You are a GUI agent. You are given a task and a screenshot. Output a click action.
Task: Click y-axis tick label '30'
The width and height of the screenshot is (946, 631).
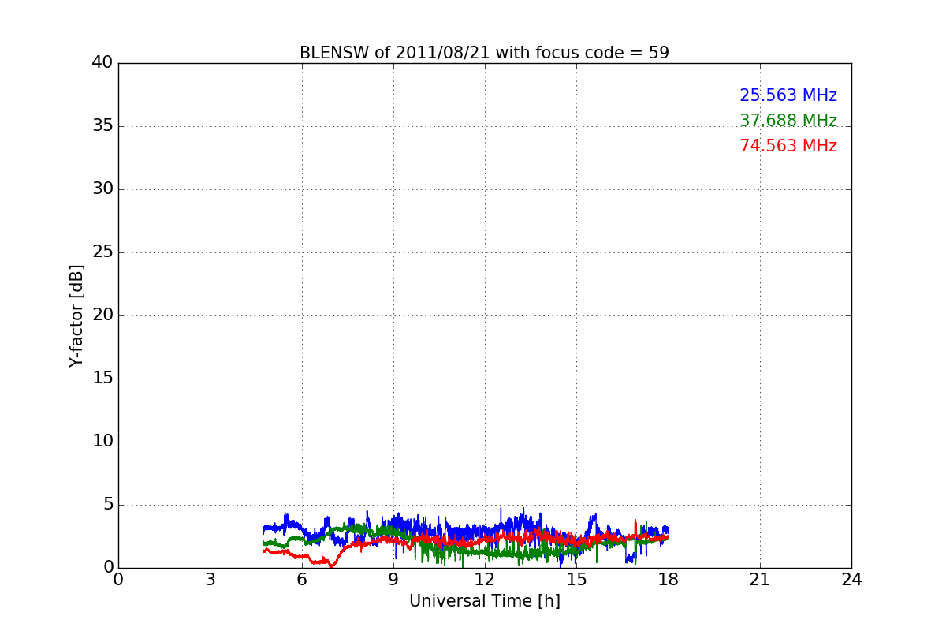[102, 189]
